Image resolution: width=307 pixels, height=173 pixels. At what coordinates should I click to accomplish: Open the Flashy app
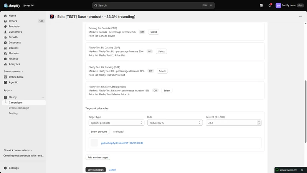pyautogui.click(x=13, y=97)
